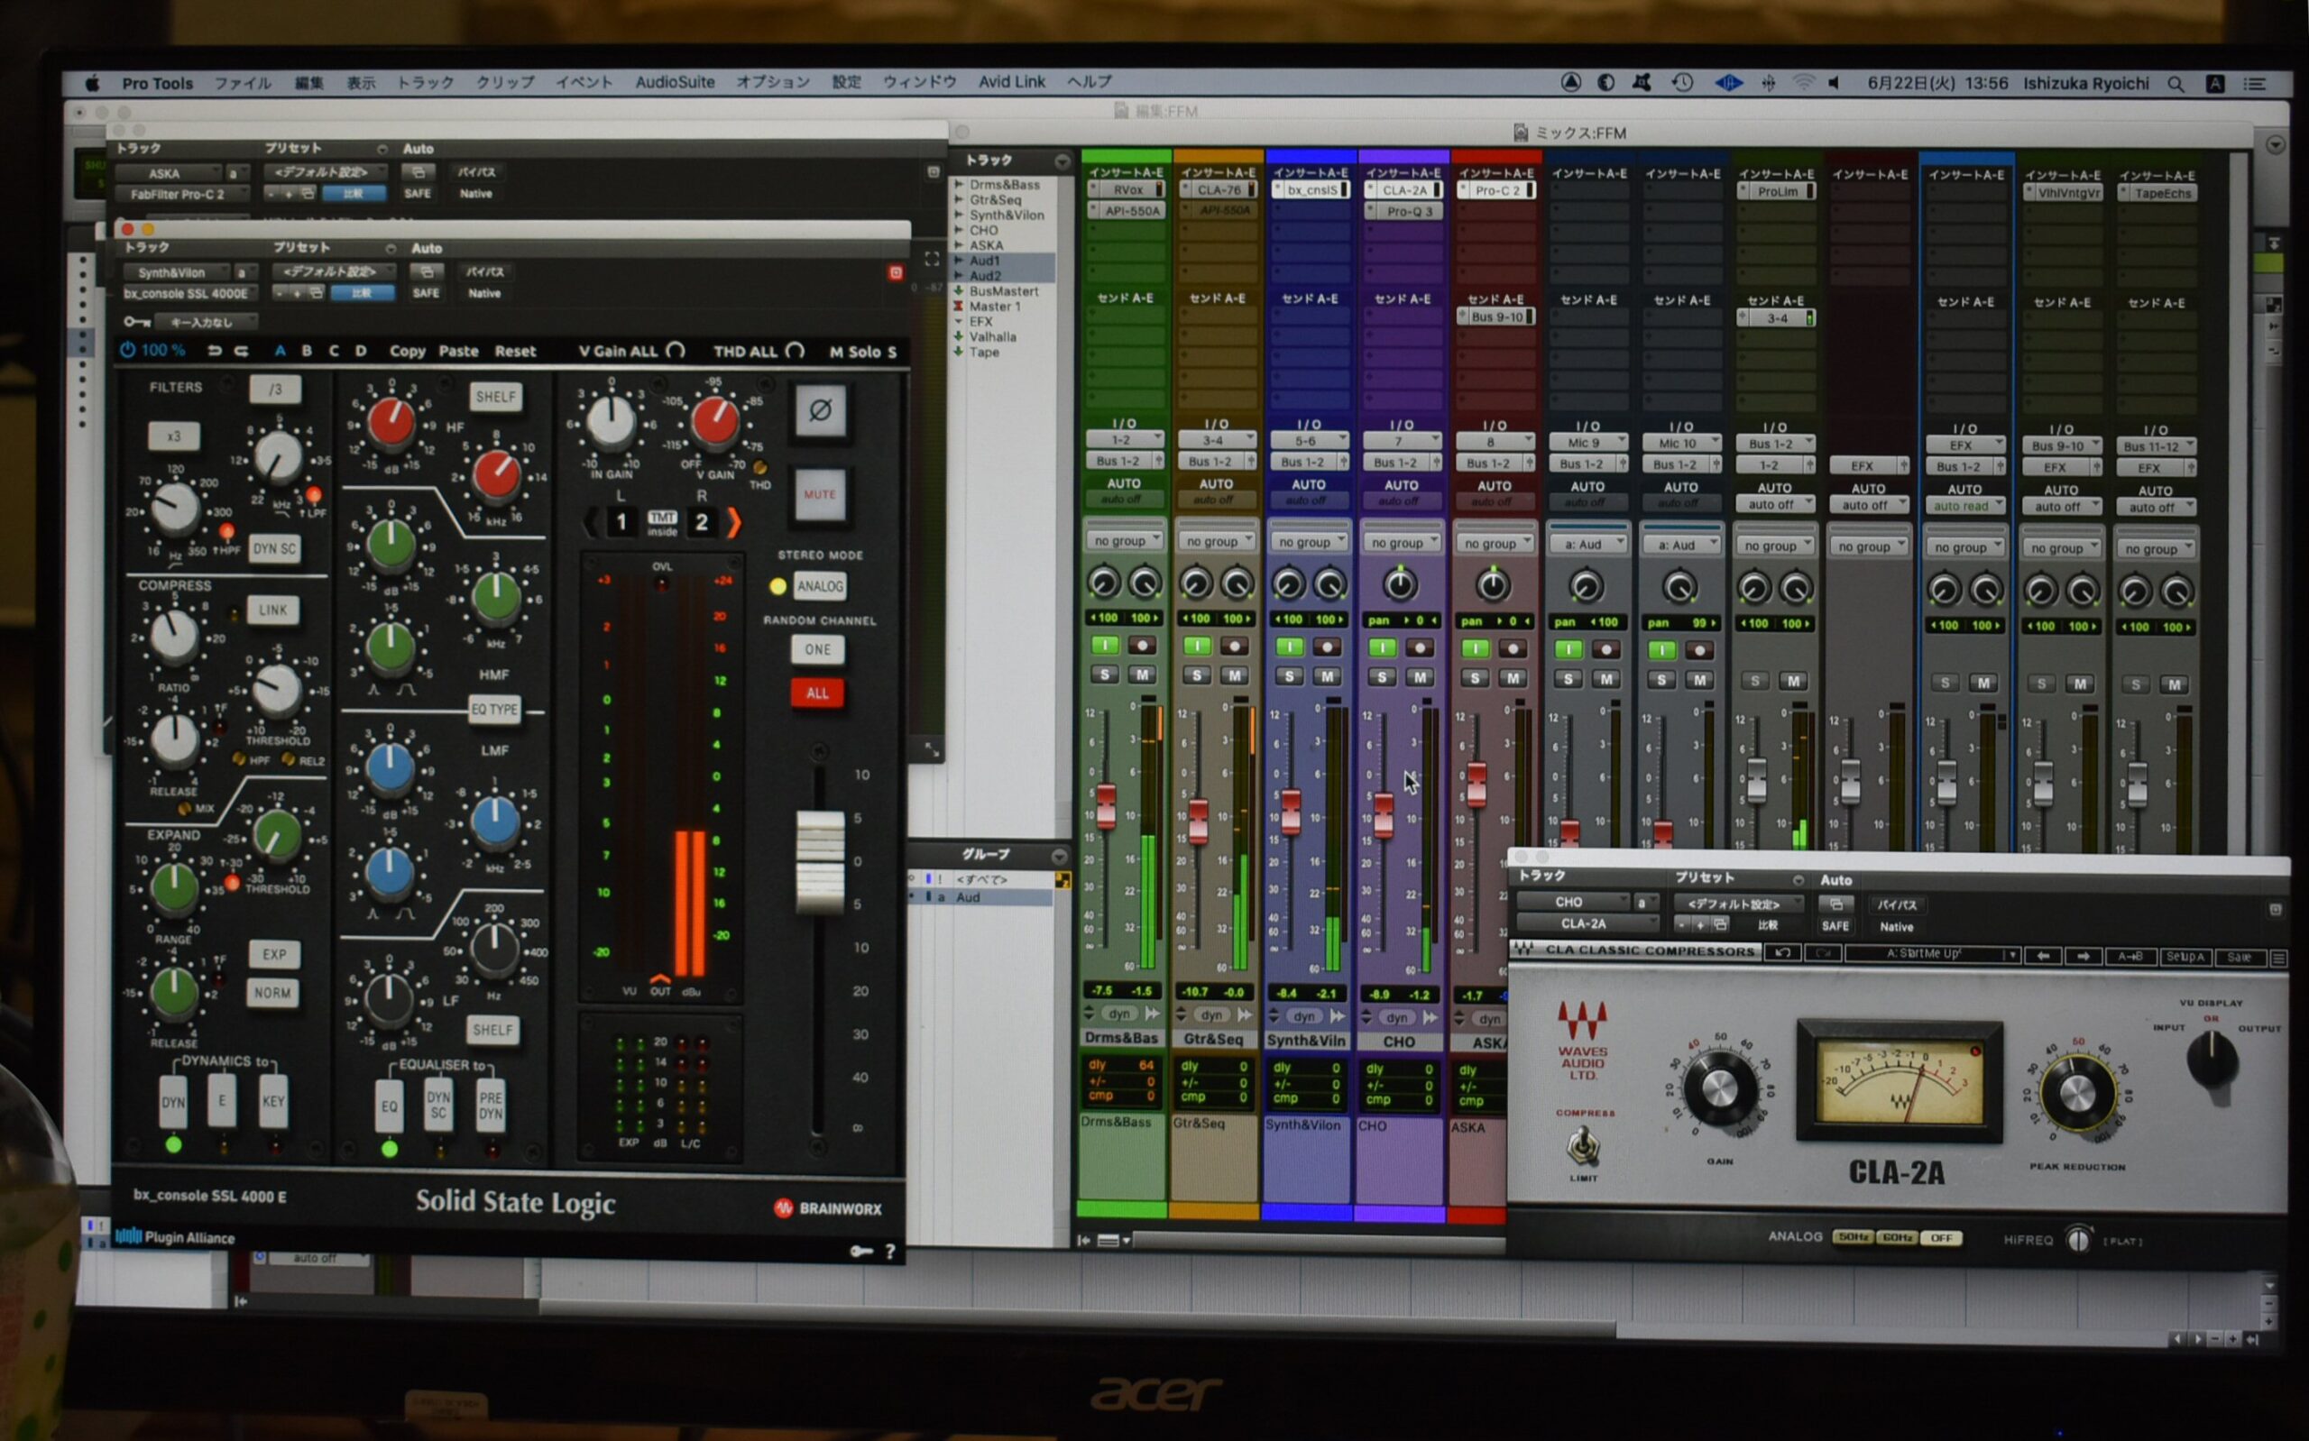Open the Pro Tools application menu
2309x1441 pixels.
click(x=157, y=84)
